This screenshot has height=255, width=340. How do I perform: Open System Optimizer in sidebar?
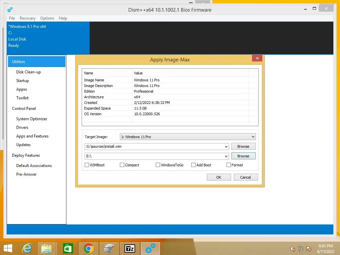tap(32, 119)
